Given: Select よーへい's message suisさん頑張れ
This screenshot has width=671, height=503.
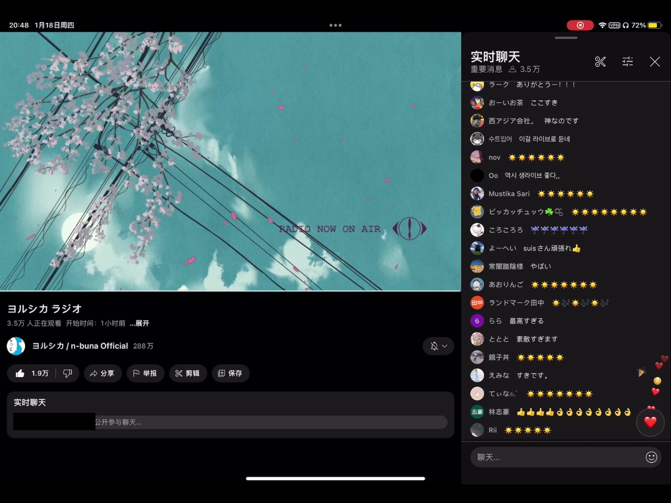Looking at the screenshot, I should click(x=552, y=248).
